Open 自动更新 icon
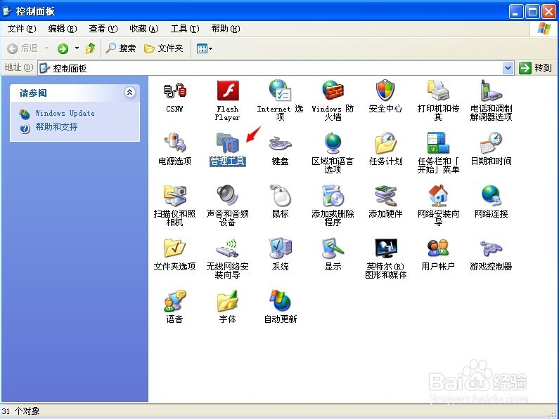 pyautogui.click(x=280, y=301)
